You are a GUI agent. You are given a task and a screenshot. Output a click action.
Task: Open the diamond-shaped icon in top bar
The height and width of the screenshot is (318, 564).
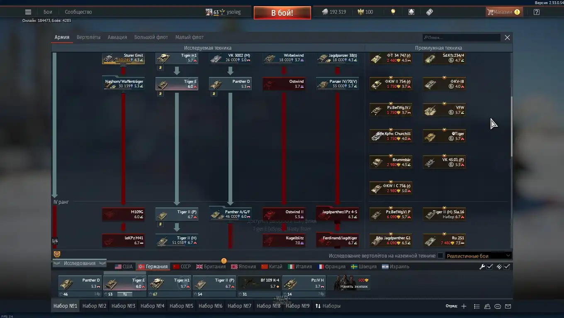coord(411,12)
